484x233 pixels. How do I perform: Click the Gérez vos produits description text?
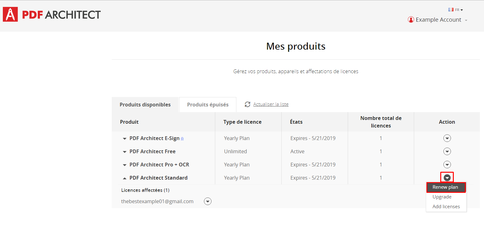click(296, 71)
